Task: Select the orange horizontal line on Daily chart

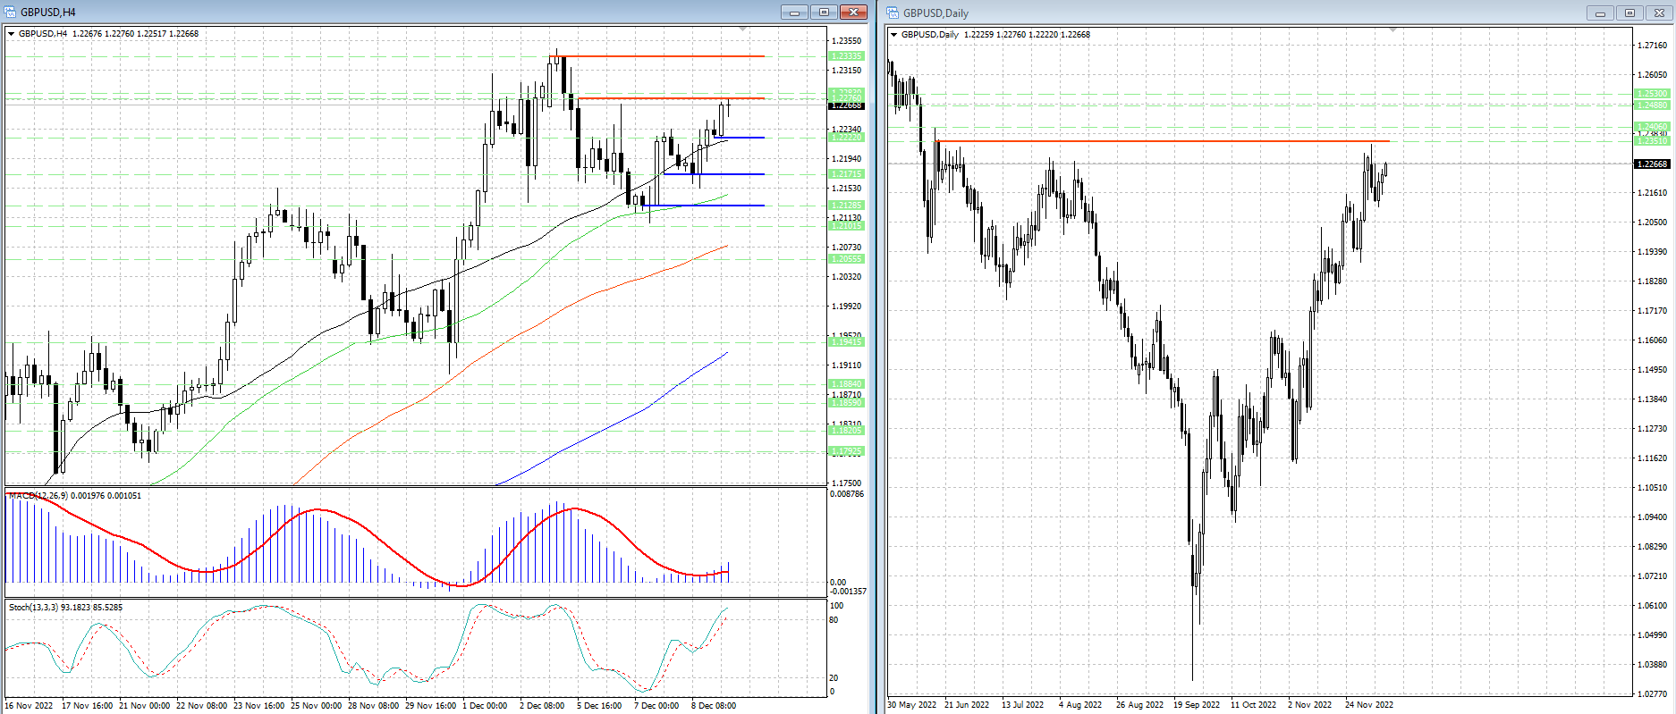Action: (1163, 141)
